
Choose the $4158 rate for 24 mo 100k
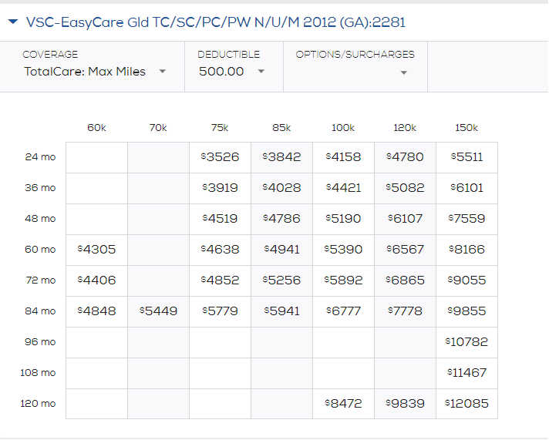tap(343, 157)
